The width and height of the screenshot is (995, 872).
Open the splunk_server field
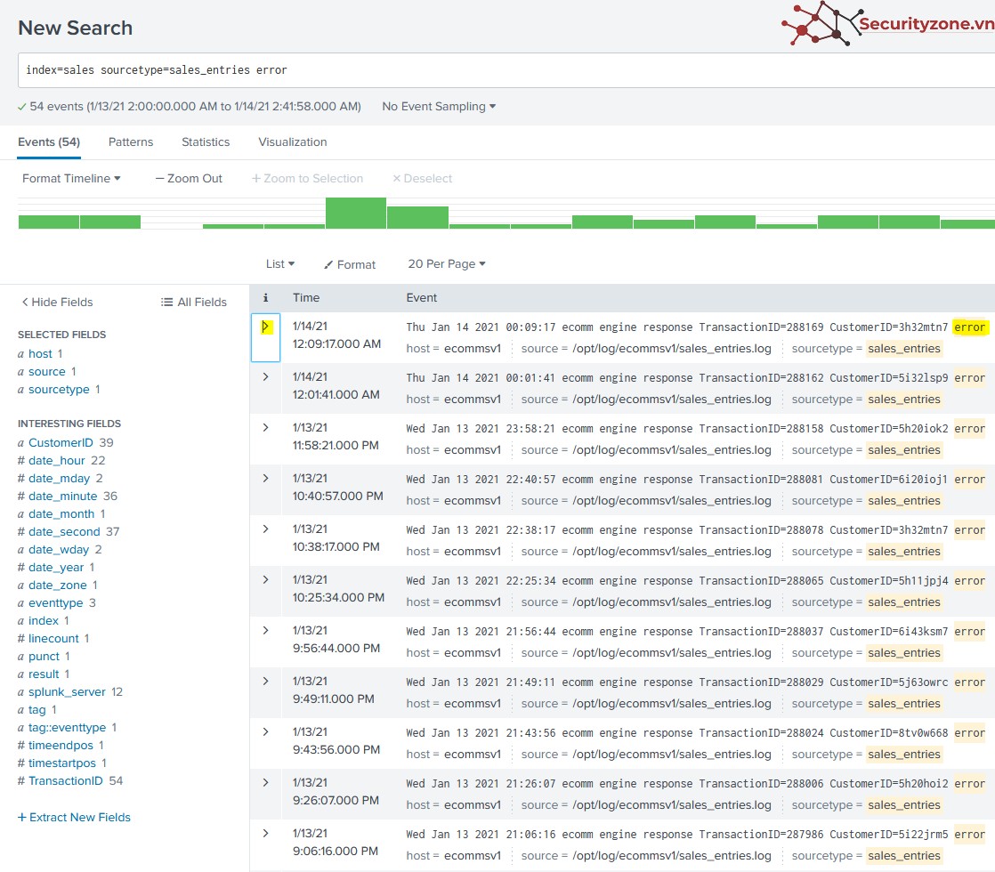(67, 691)
